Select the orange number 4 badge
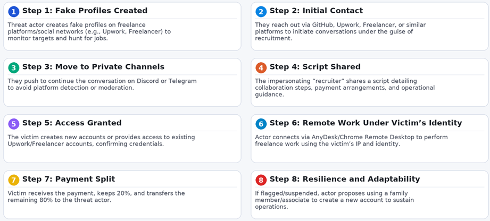The height and width of the screenshot is (221, 490). pos(261,67)
